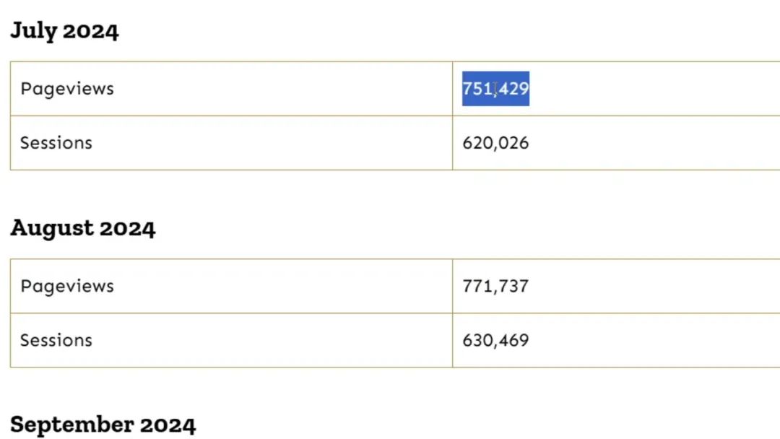
Task: Click the word "July" in the heading
Action: click(33, 32)
